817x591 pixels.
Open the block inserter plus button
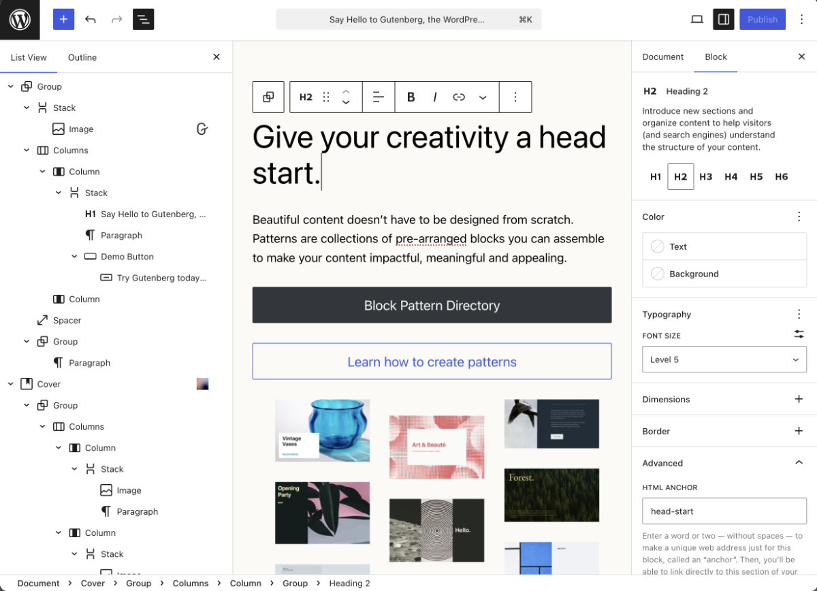pos(63,20)
